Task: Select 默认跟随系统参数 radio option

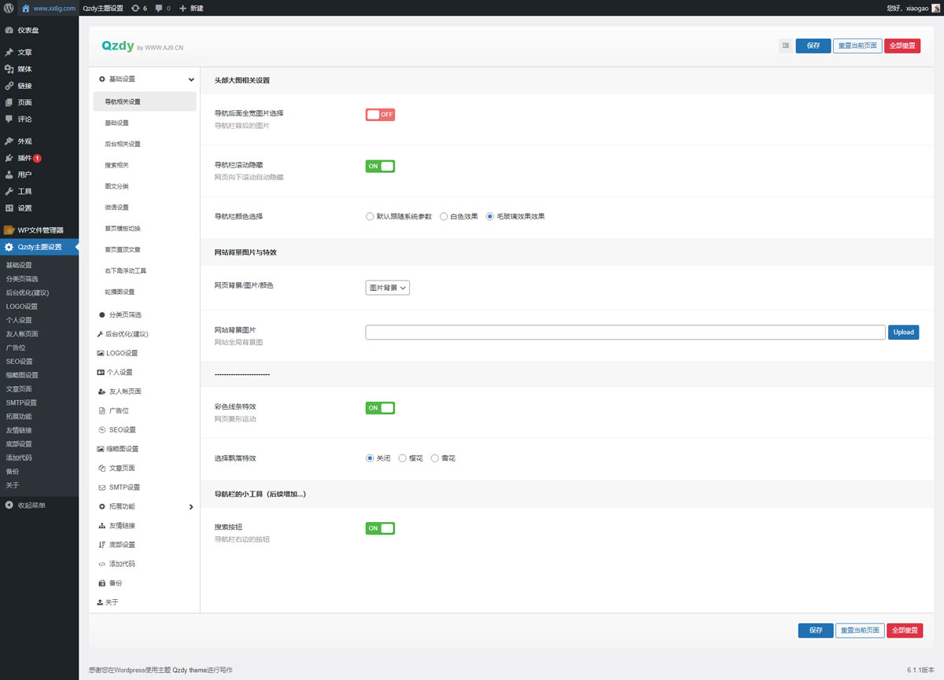Action: pyautogui.click(x=370, y=216)
